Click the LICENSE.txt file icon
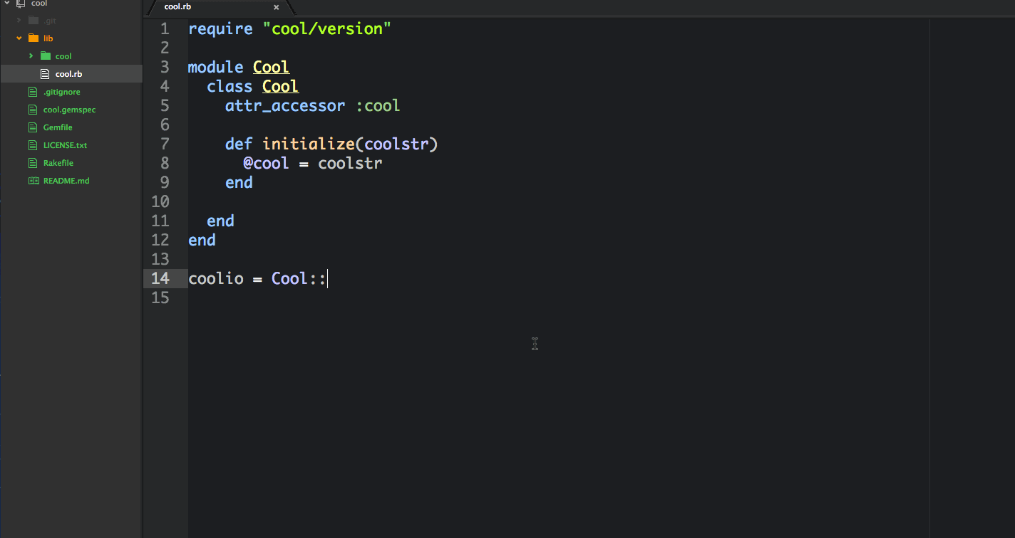 pyautogui.click(x=32, y=145)
